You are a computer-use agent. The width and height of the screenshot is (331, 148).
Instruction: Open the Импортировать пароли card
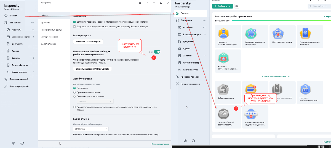(x=282, y=36)
